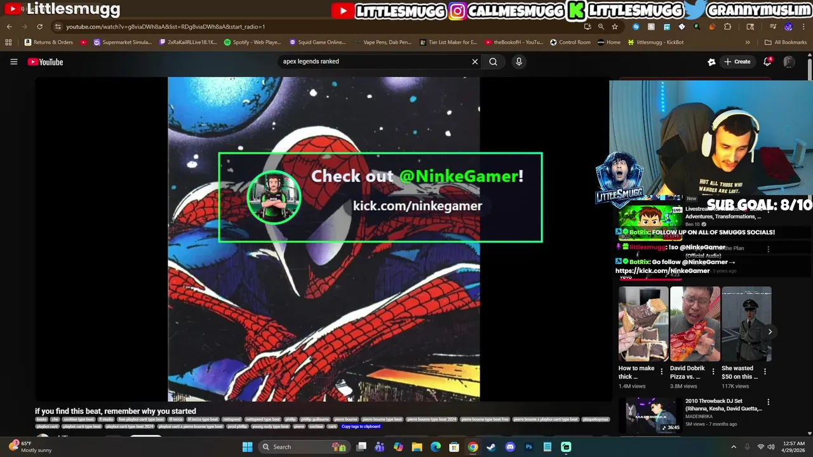Open the Create menu button
Viewport: 813px width, 457px height.
(737, 62)
